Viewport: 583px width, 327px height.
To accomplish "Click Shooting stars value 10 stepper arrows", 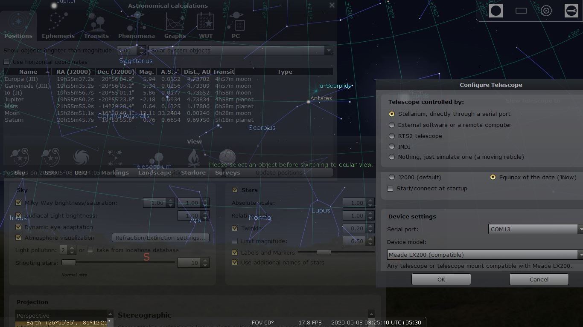I will click(205, 263).
